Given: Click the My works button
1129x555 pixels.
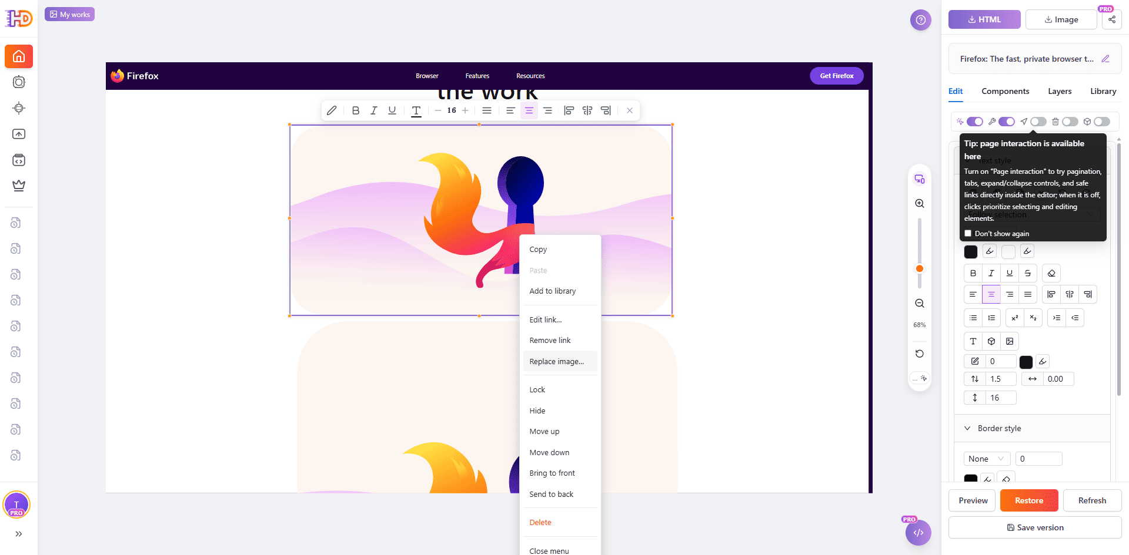Looking at the screenshot, I should click(x=70, y=14).
